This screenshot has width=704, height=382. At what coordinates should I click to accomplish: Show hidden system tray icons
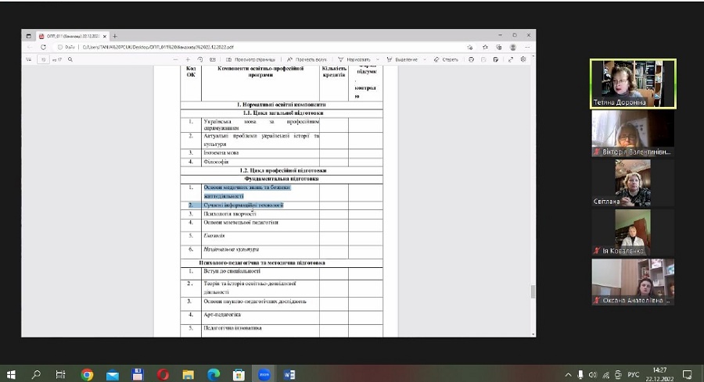coord(568,374)
